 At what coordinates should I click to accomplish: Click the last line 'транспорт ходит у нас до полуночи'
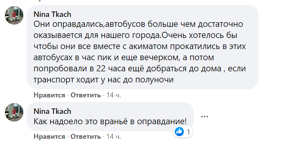[104, 80]
